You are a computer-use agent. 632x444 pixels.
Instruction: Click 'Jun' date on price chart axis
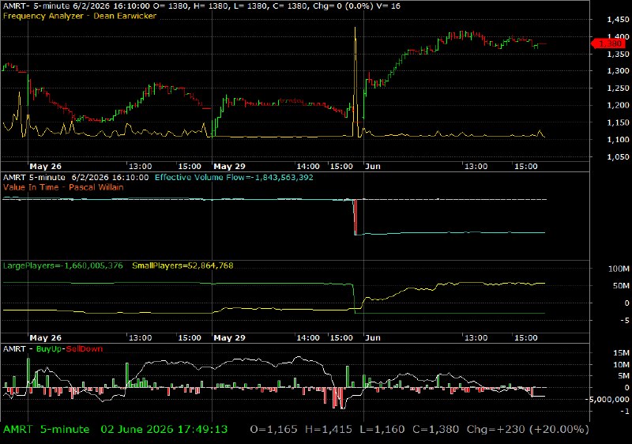pyautogui.click(x=373, y=167)
